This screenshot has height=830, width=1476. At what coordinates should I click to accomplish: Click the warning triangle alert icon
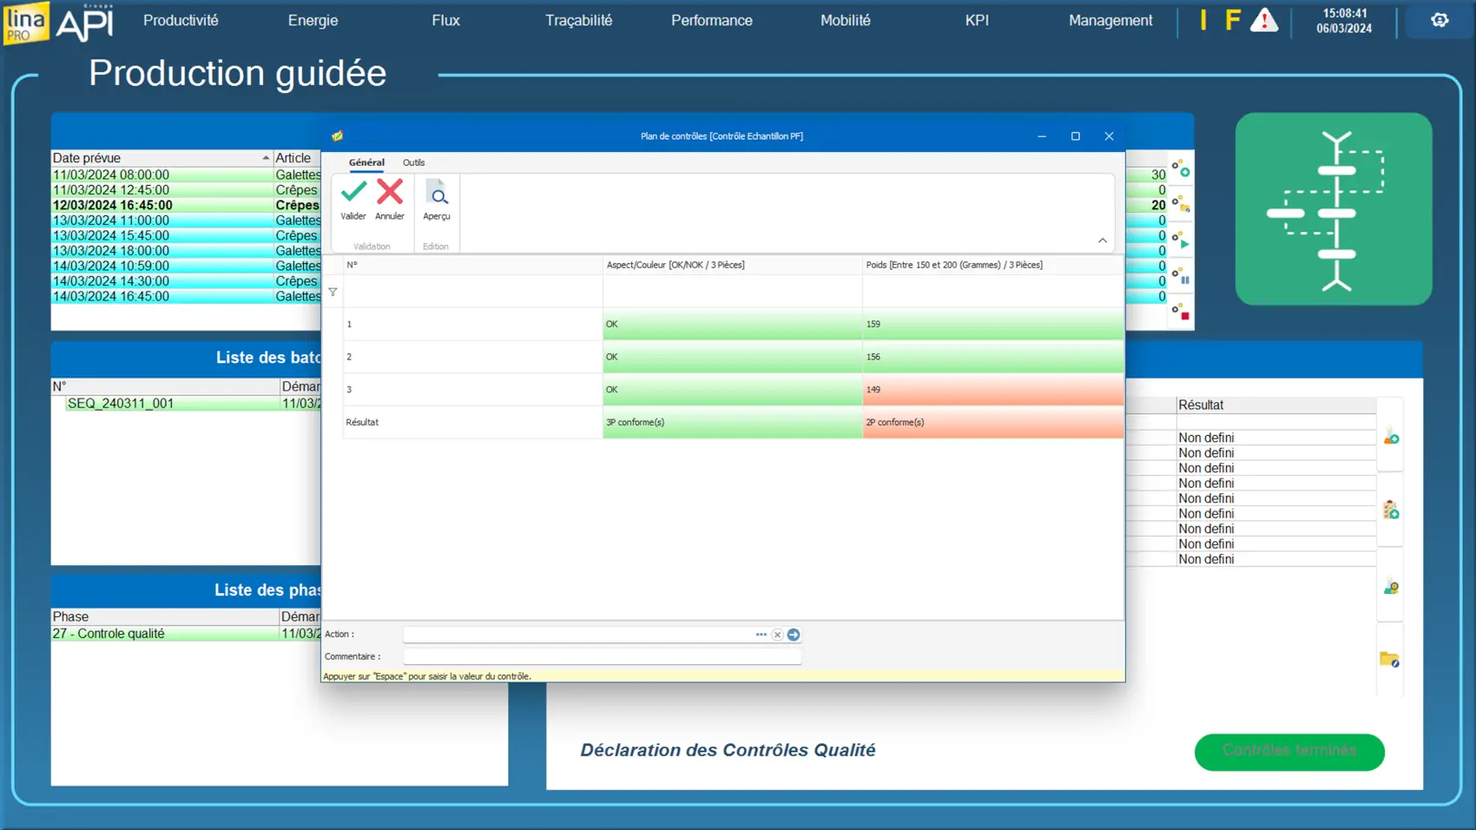pos(1264,21)
